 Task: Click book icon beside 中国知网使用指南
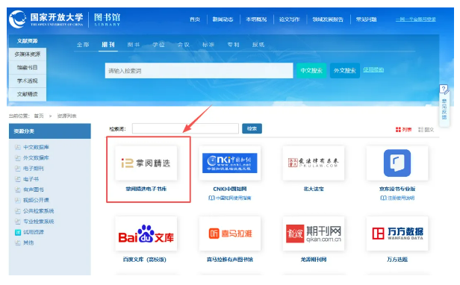211,198
